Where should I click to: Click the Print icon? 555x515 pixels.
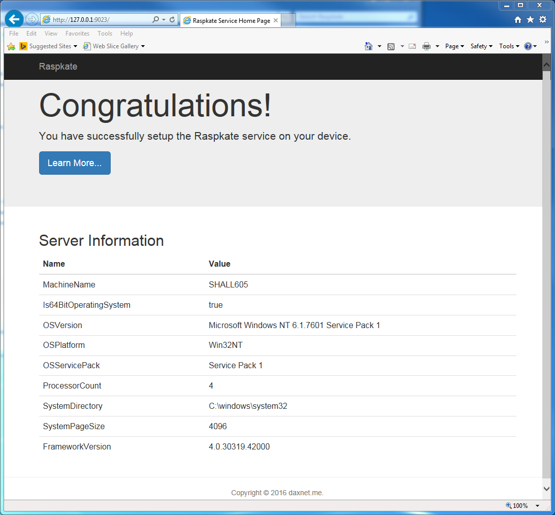427,46
